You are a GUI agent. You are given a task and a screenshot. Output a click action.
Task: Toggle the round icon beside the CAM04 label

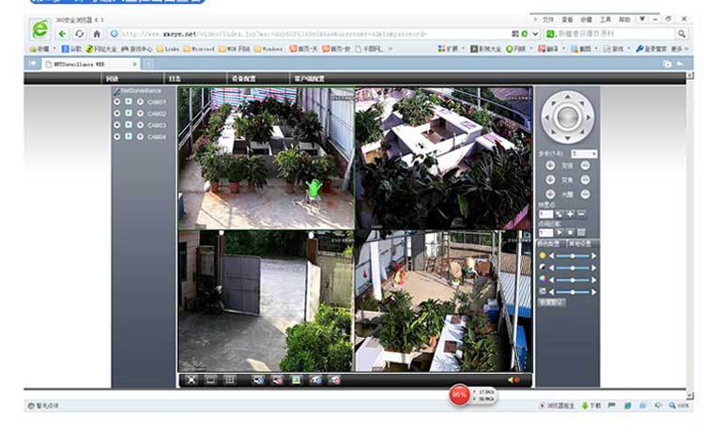click(140, 136)
